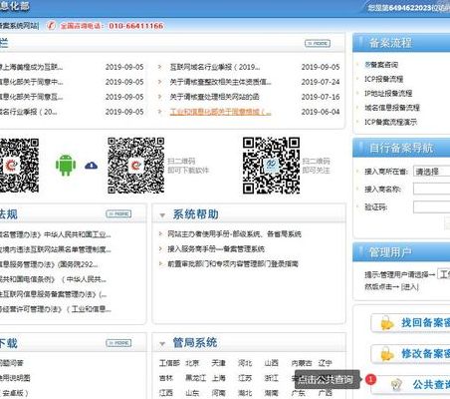Select 内蒙古 in 管局系统 list
The image size is (450, 399).
pyautogui.click(x=302, y=363)
